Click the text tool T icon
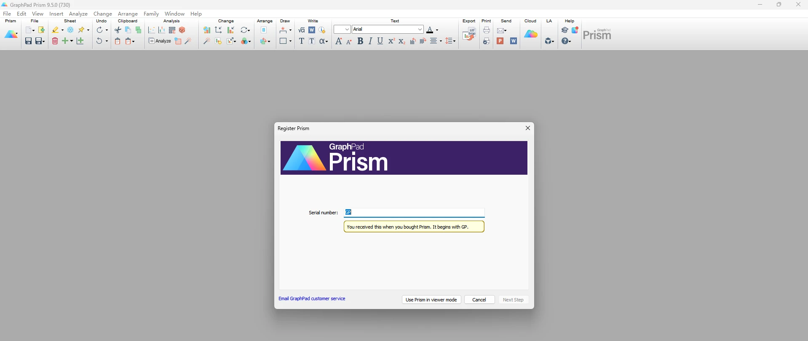Screen dimensions: 808x341 pyautogui.click(x=301, y=41)
